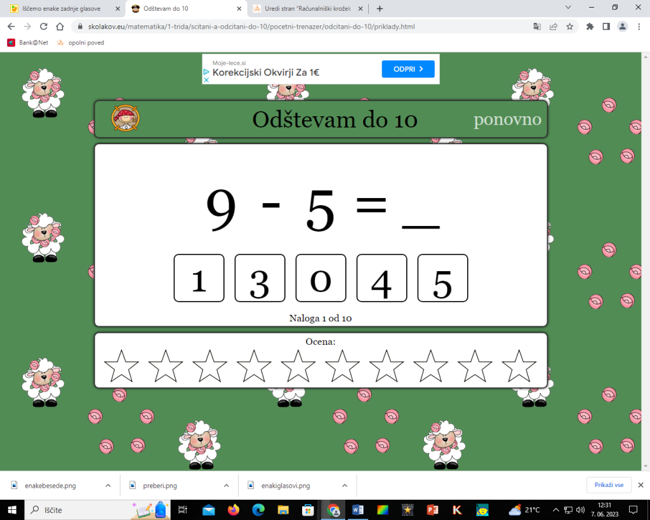Image resolution: width=650 pixels, height=520 pixels.
Task: Click 'ponovno' to restart the exercise
Action: point(507,119)
